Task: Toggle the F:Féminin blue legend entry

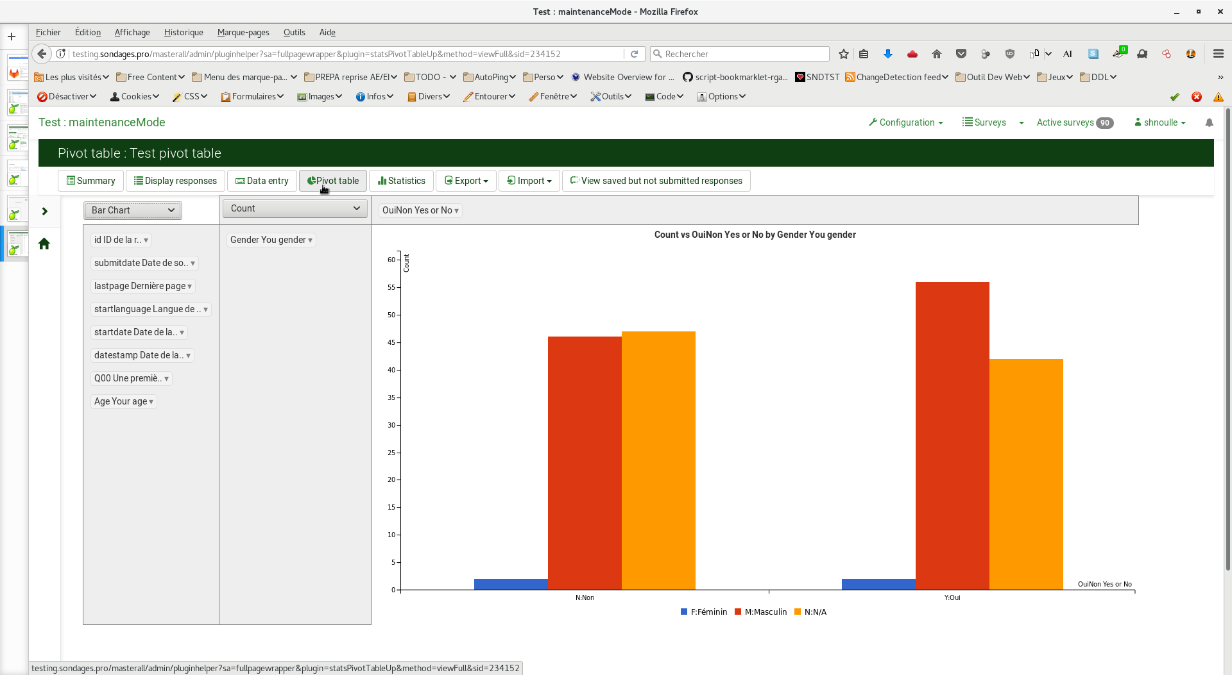Action: click(704, 612)
